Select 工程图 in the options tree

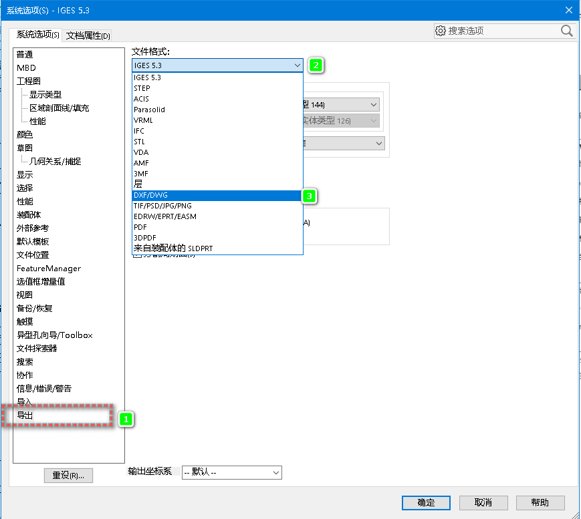(29, 81)
